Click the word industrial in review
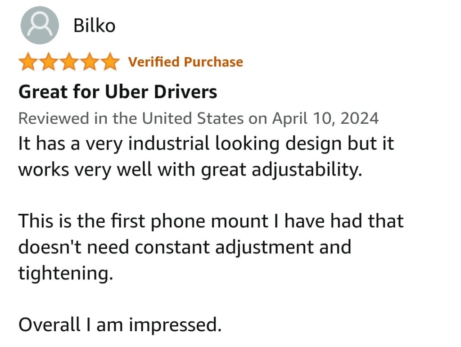Image resolution: width=461 pixels, height=347 pixels. [169, 144]
